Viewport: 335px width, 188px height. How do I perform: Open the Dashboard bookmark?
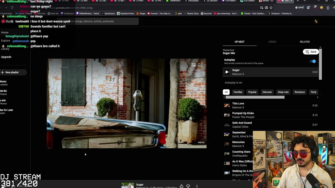67,14
